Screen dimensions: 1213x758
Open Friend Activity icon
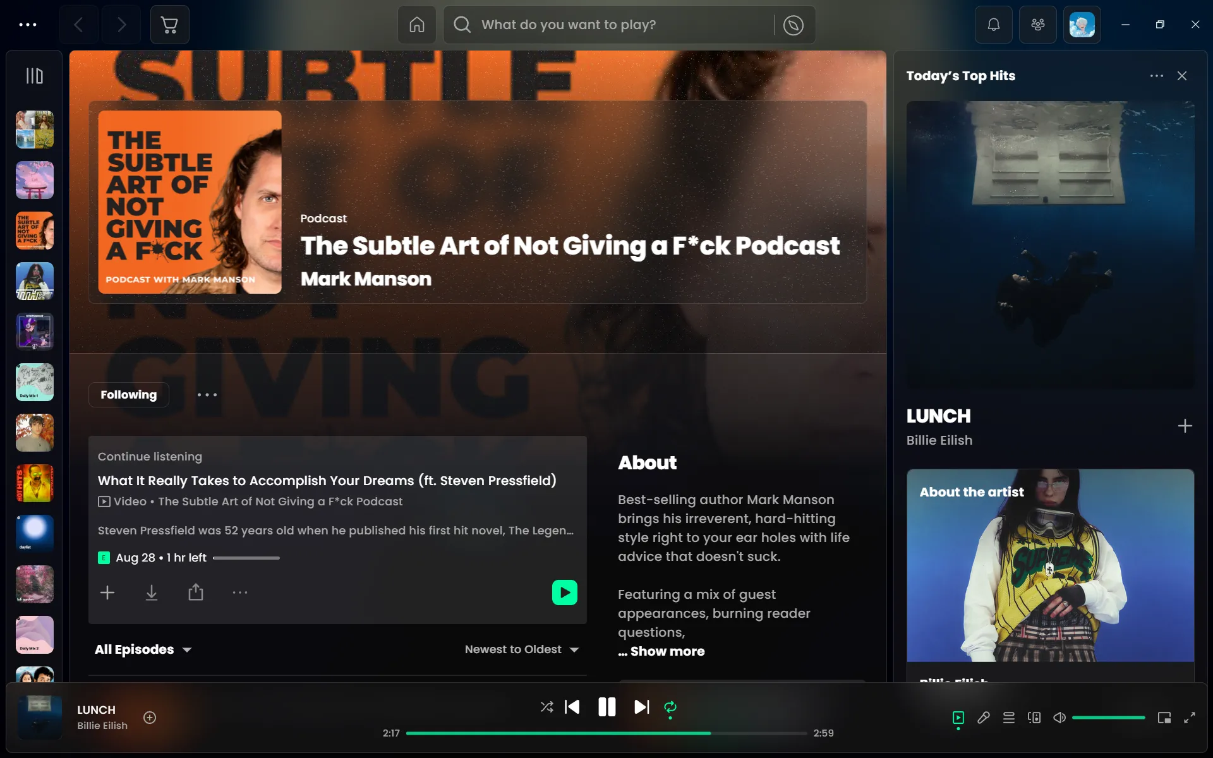point(1038,25)
